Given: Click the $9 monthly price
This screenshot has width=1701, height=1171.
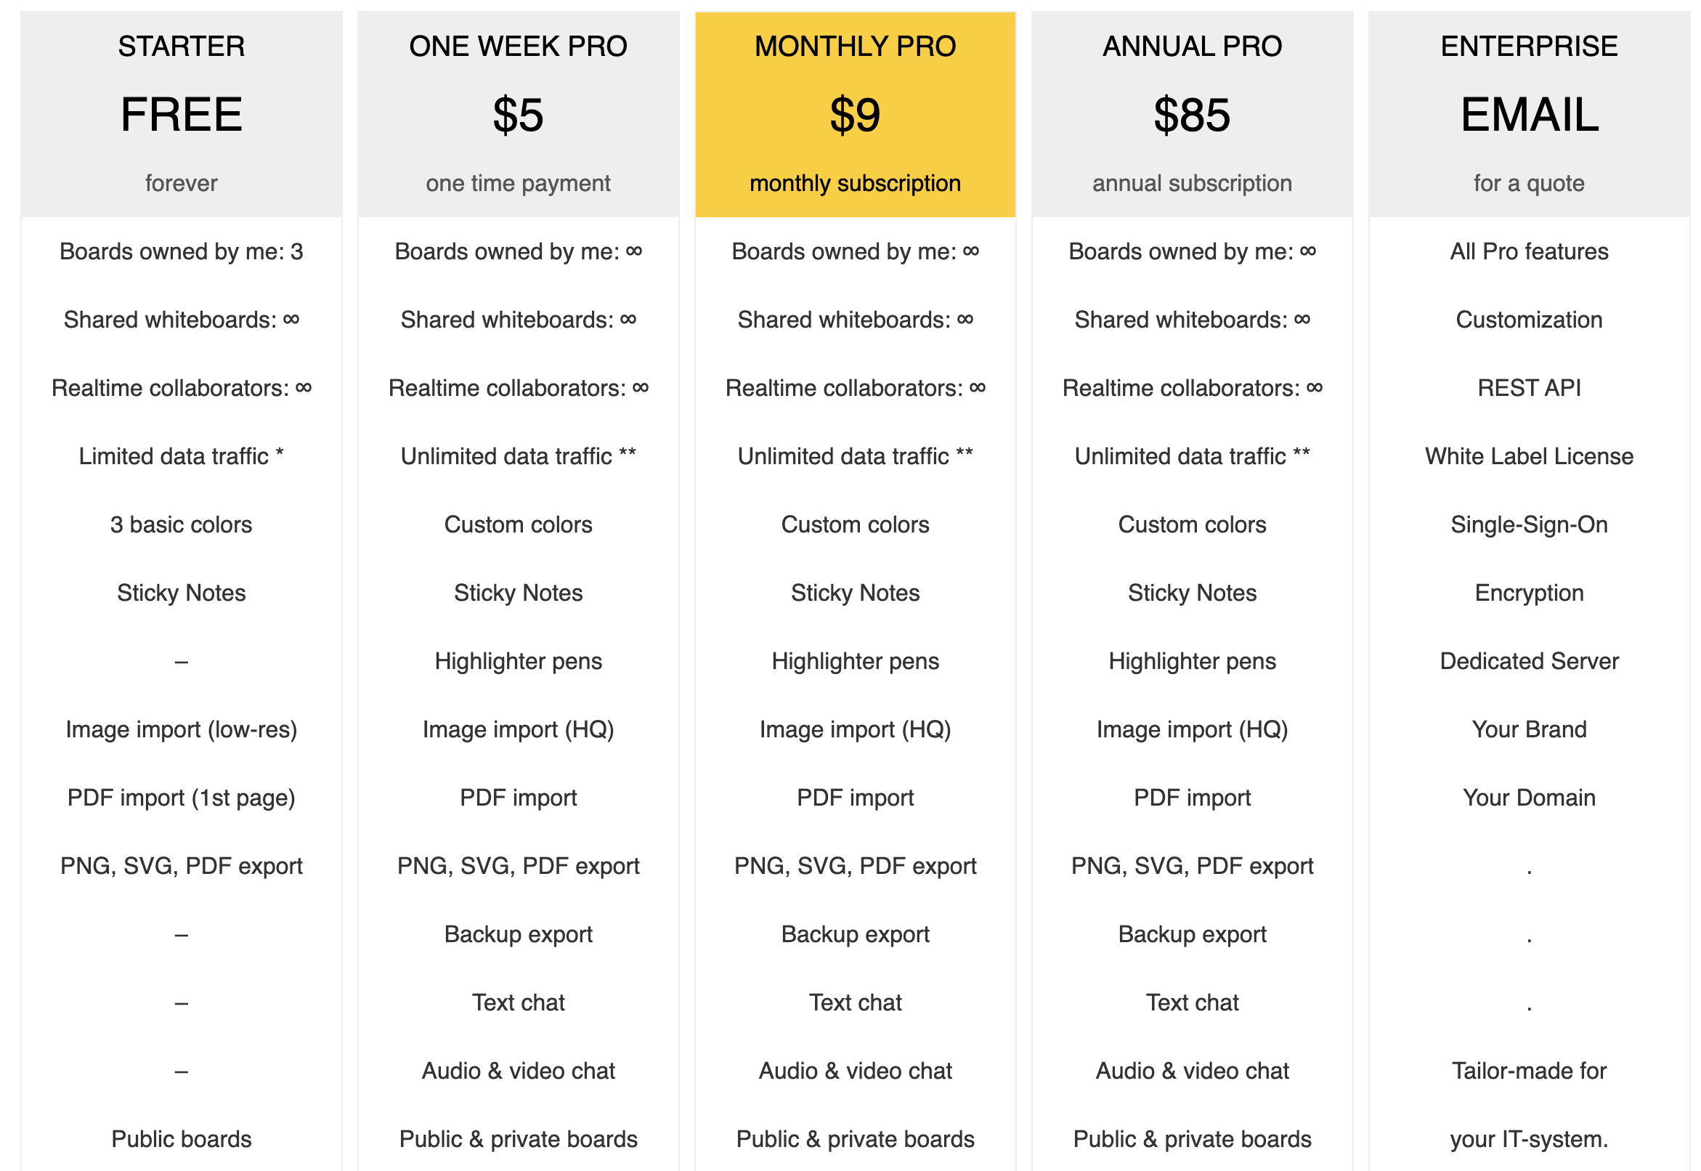Looking at the screenshot, I should point(857,116).
